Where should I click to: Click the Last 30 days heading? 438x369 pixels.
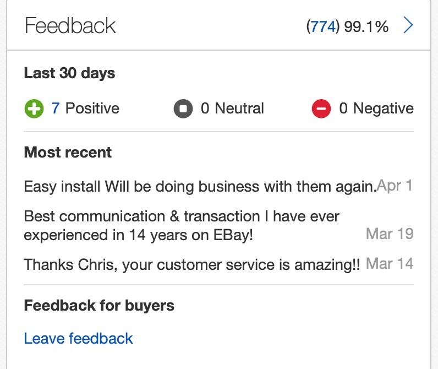tap(69, 73)
